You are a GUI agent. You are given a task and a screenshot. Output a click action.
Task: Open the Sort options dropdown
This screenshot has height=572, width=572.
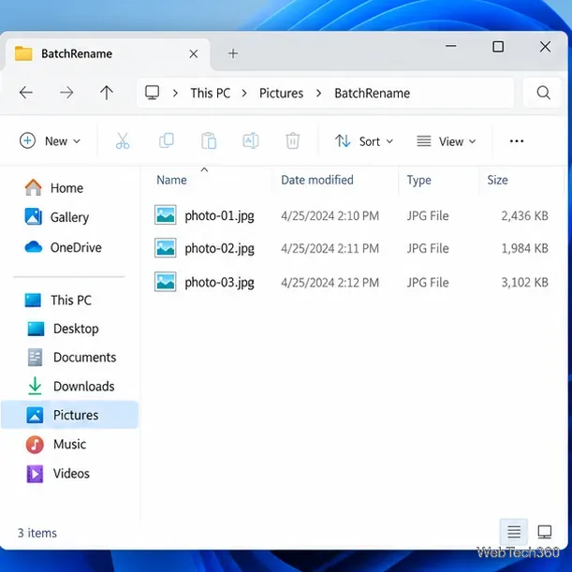[364, 141]
